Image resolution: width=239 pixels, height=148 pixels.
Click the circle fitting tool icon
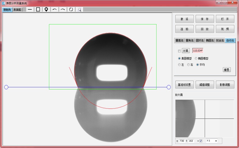(x=71, y=9)
